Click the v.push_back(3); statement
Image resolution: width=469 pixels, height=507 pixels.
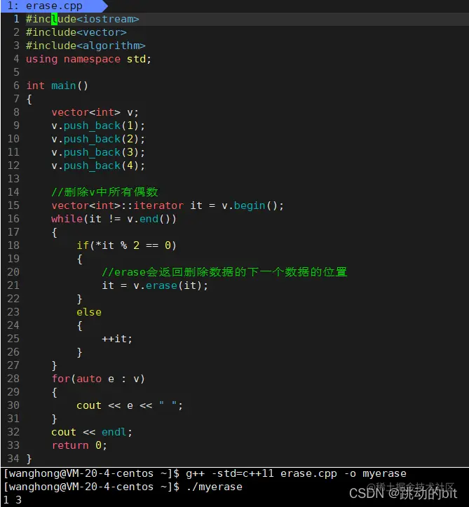(98, 152)
